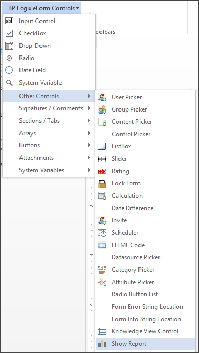This screenshot has height=353, width=199.
Task: Click the Input Control text box icon
Action: click(9, 21)
